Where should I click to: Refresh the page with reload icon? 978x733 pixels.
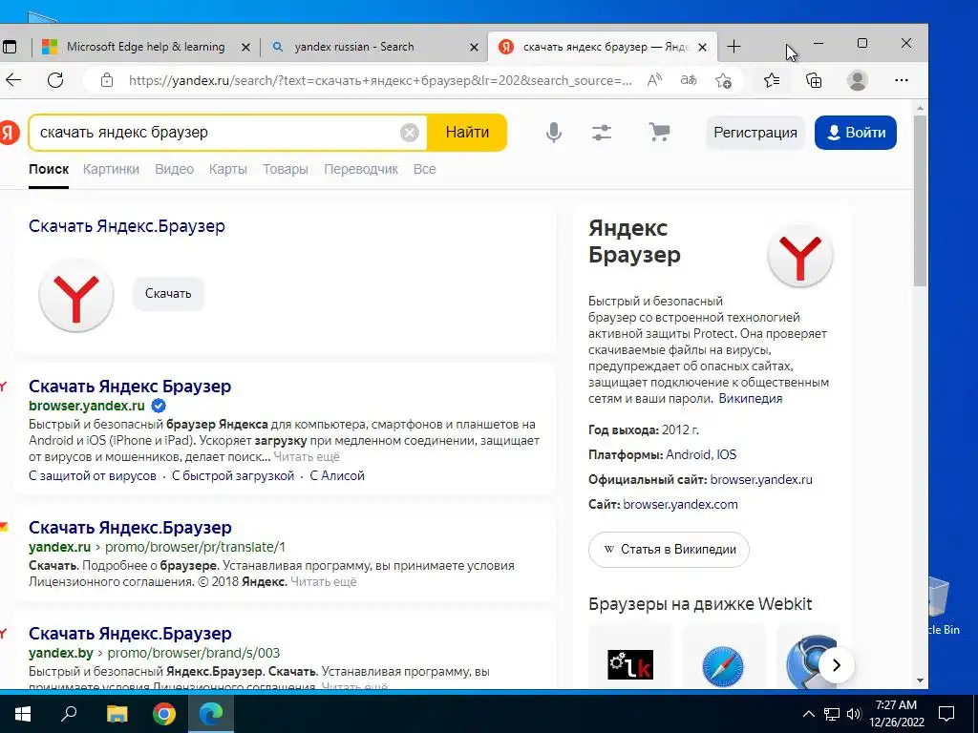55,80
